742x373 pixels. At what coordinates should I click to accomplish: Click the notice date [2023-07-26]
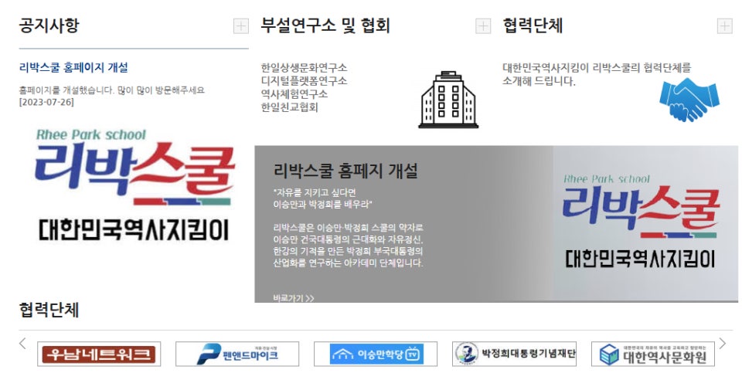(46, 102)
